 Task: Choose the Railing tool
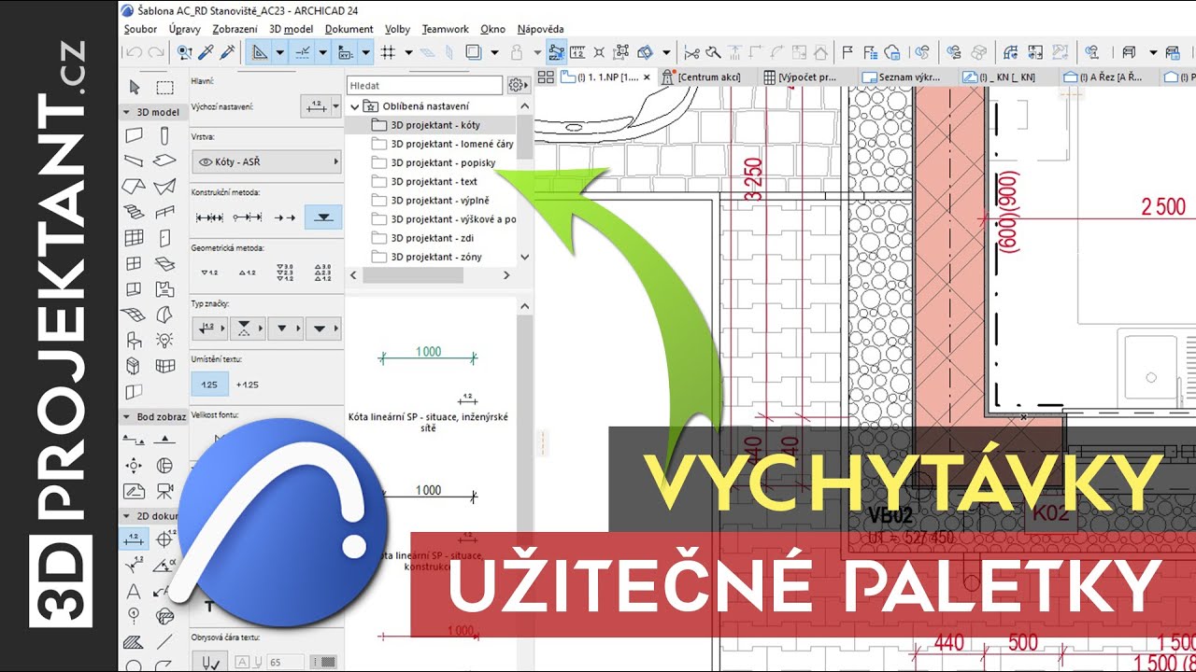(164, 212)
